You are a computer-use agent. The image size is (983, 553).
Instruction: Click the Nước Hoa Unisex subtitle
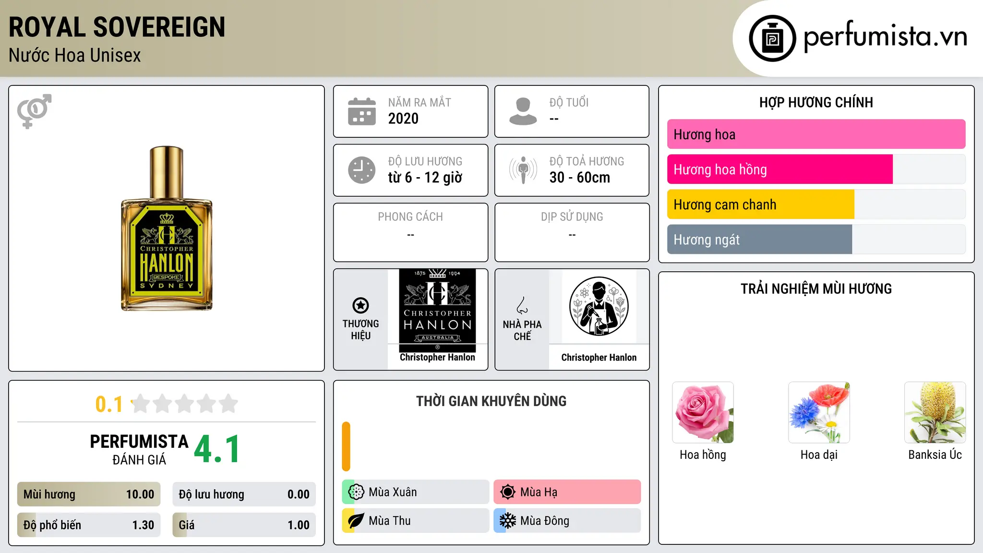(x=75, y=56)
